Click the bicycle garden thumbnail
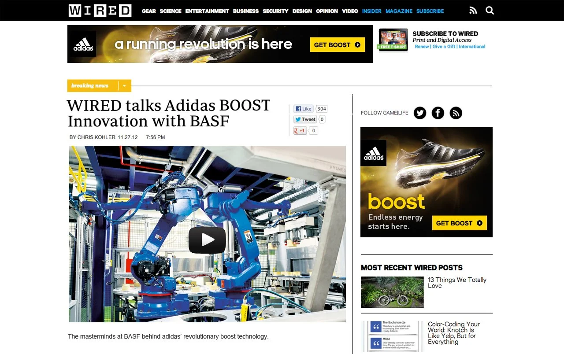This screenshot has height=354, width=564. (x=392, y=292)
